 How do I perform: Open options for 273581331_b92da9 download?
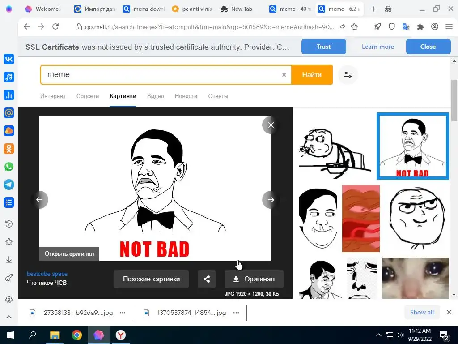pos(123,313)
